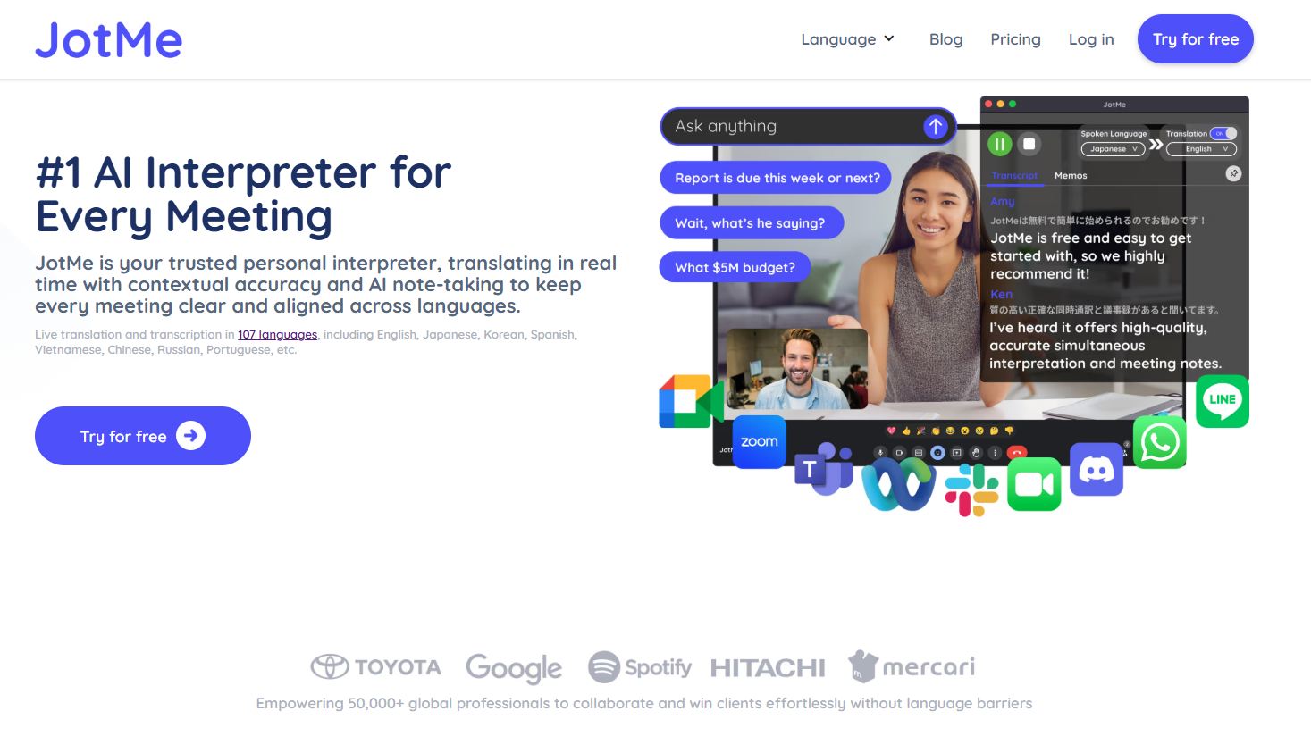Open the JotMe home logo
Viewport: 1311px width, 753px height.
[x=108, y=40]
